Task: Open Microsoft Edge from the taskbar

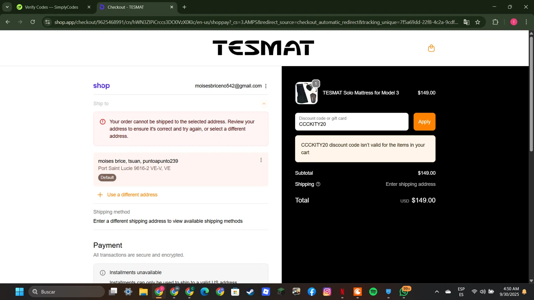Action: point(205,292)
